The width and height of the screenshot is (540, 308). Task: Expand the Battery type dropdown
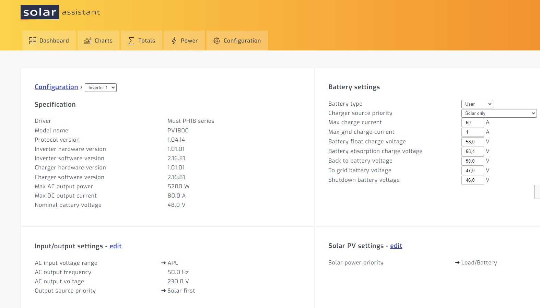coord(477,104)
